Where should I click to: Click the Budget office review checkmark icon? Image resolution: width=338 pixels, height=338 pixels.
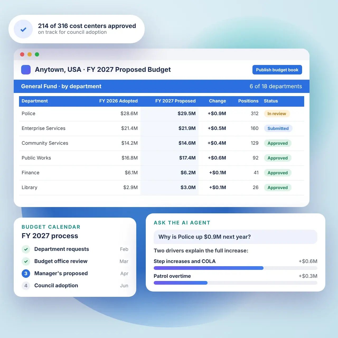coord(26,261)
